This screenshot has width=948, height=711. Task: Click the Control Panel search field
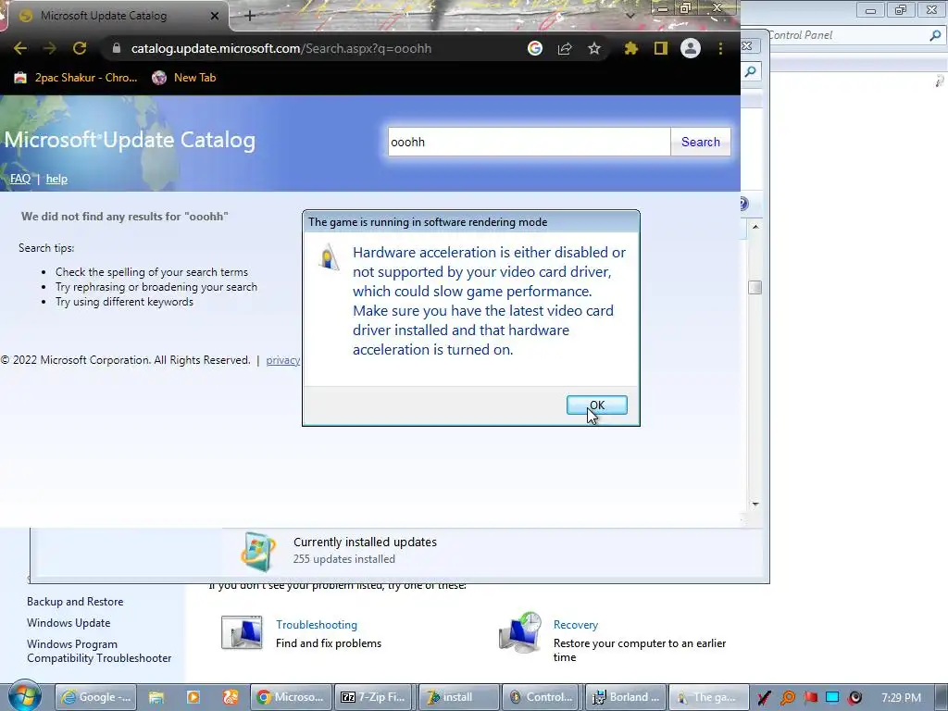coord(846,35)
